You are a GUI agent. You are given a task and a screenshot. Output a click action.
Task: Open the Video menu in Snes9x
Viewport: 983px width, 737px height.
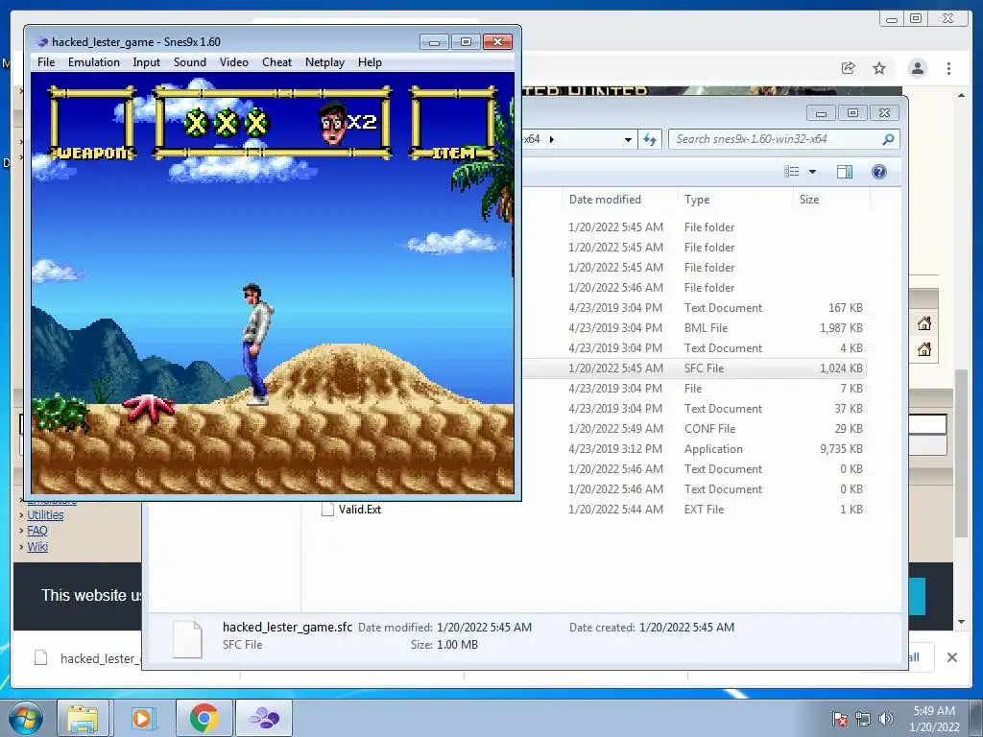point(234,62)
